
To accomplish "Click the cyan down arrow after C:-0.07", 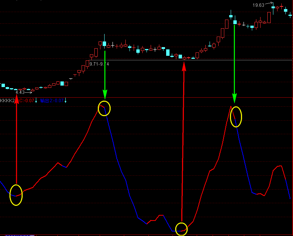I will click(36, 101).
